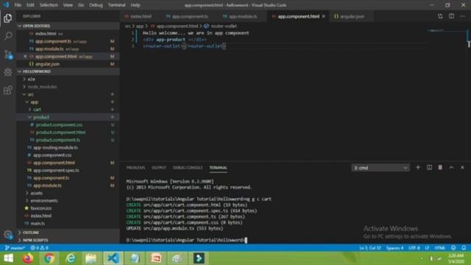
Task: Open Internet Explorer from the taskbar
Action: coord(71,258)
